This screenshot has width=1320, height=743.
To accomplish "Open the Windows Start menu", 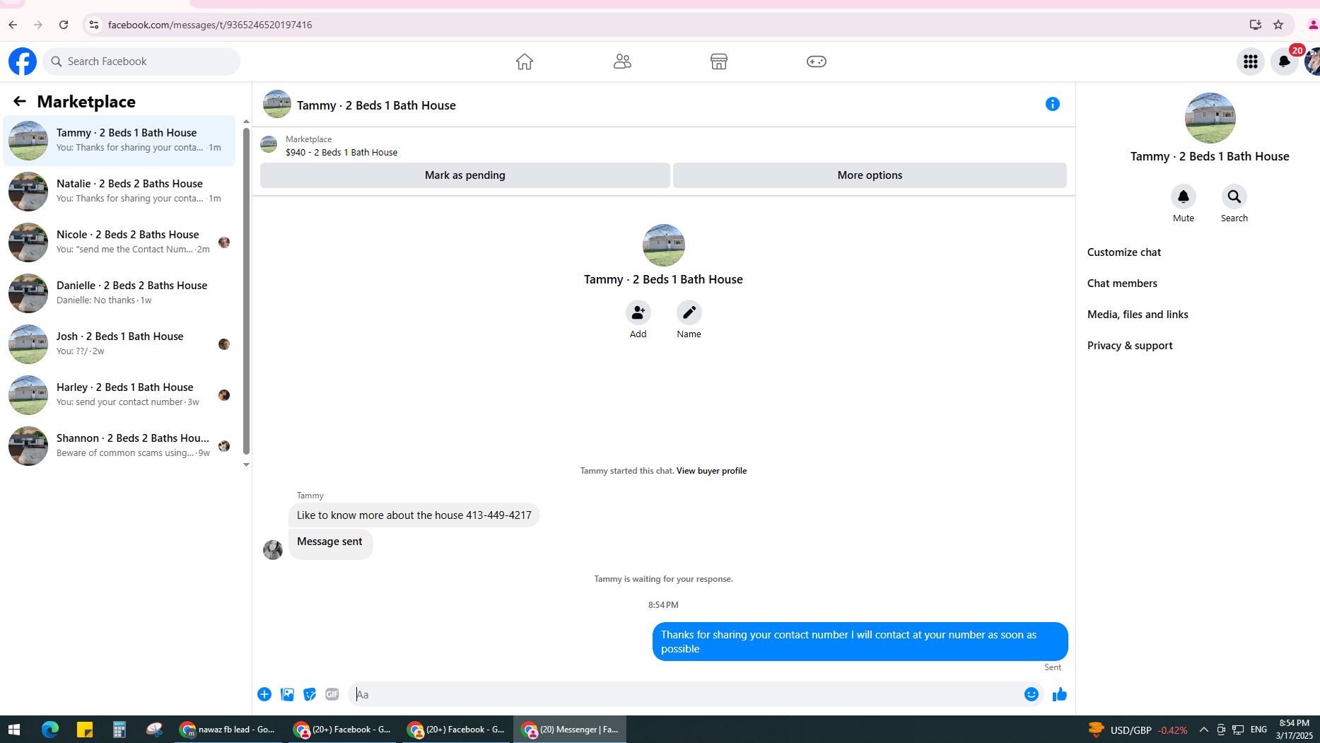I will point(14,730).
